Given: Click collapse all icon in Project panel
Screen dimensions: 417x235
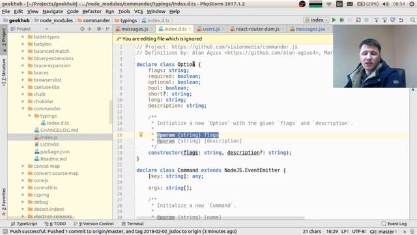Looking at the screenshot, I should click(89, 29).
